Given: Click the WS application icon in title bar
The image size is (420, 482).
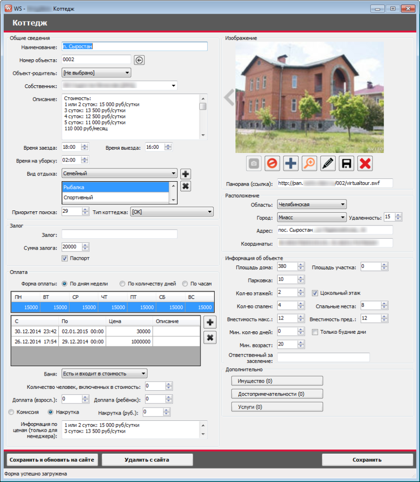Looking at the screenshot, I should point(8,8).
